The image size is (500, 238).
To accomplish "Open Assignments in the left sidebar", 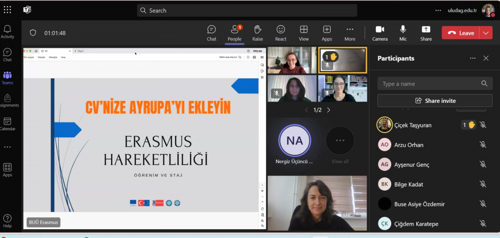I will point(7,101).
